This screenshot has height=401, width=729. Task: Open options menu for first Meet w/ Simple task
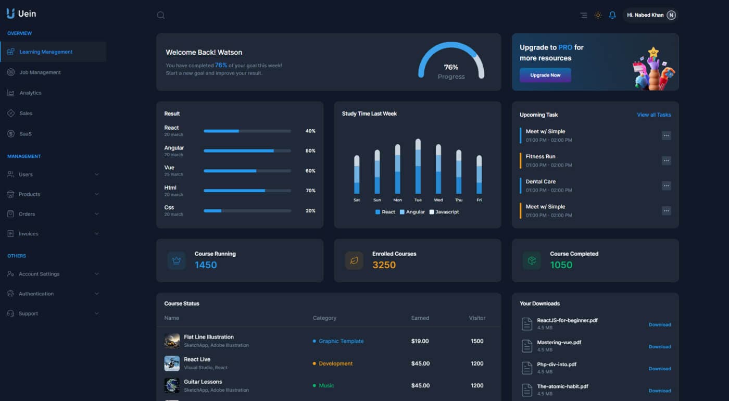[666, 136]
